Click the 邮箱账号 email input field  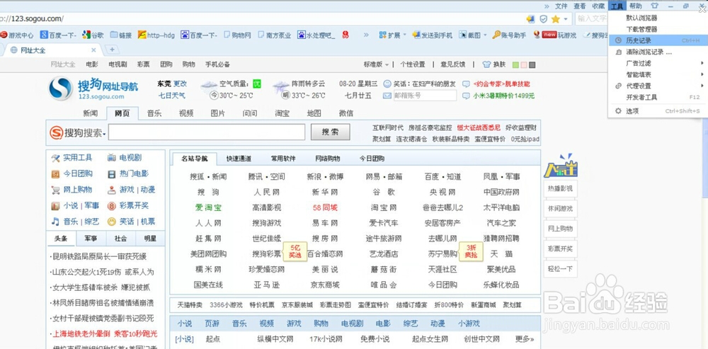point(424,96)
